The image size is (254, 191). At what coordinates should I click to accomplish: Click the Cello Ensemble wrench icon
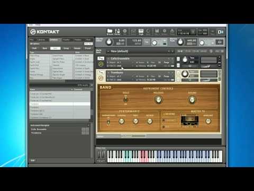point(101,58)
